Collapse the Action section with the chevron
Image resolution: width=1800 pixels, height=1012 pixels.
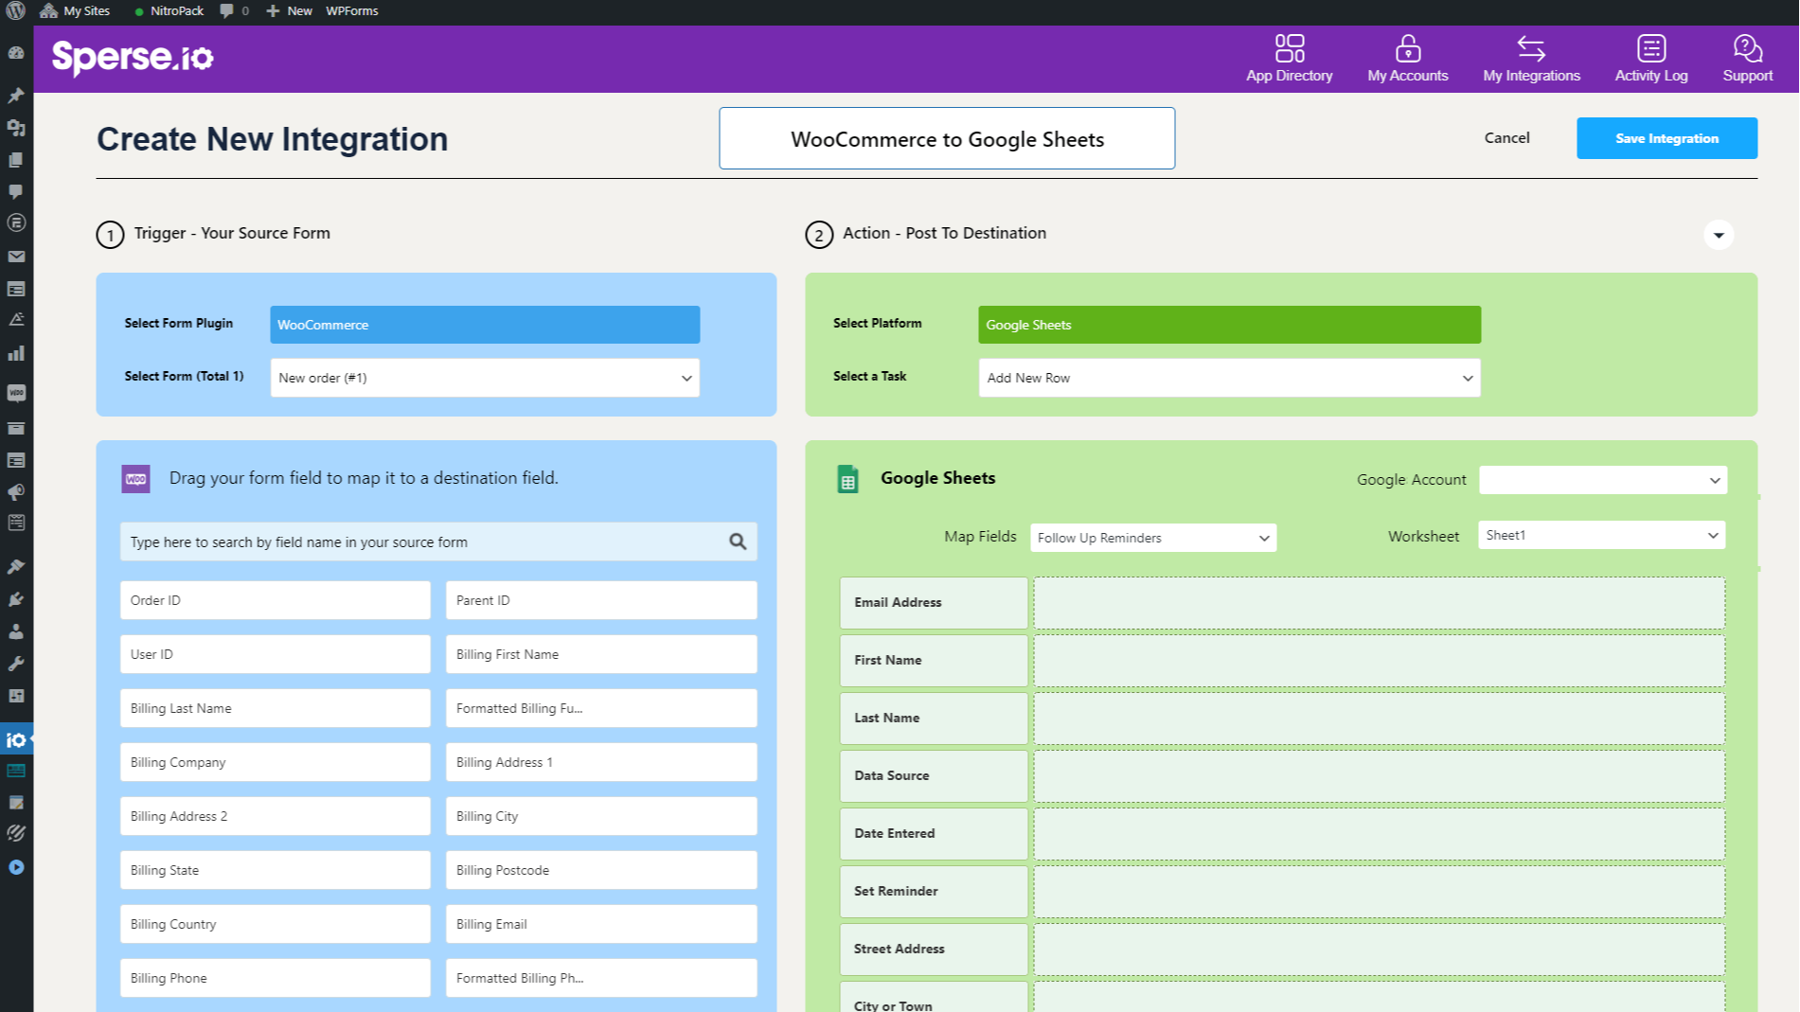click(1719, 234)
